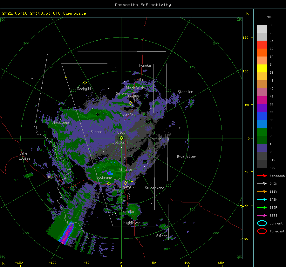The image size is (286, 267).
Task: Click the cyan current ellipse in legend
Action: [x=262, y=223]
